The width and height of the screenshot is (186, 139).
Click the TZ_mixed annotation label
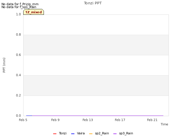click(x=34, y=12)
